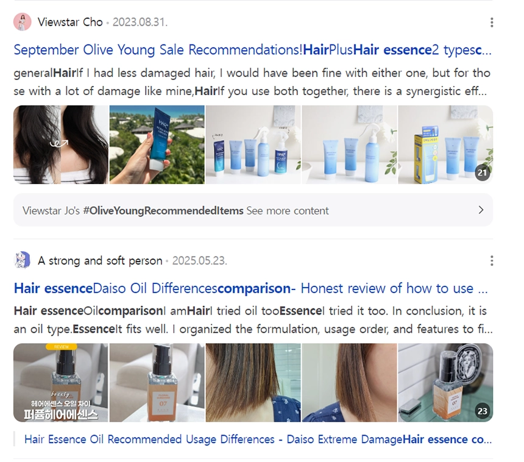Open the three-dot menu for Viewstar Cho's post

coord(492,23)
